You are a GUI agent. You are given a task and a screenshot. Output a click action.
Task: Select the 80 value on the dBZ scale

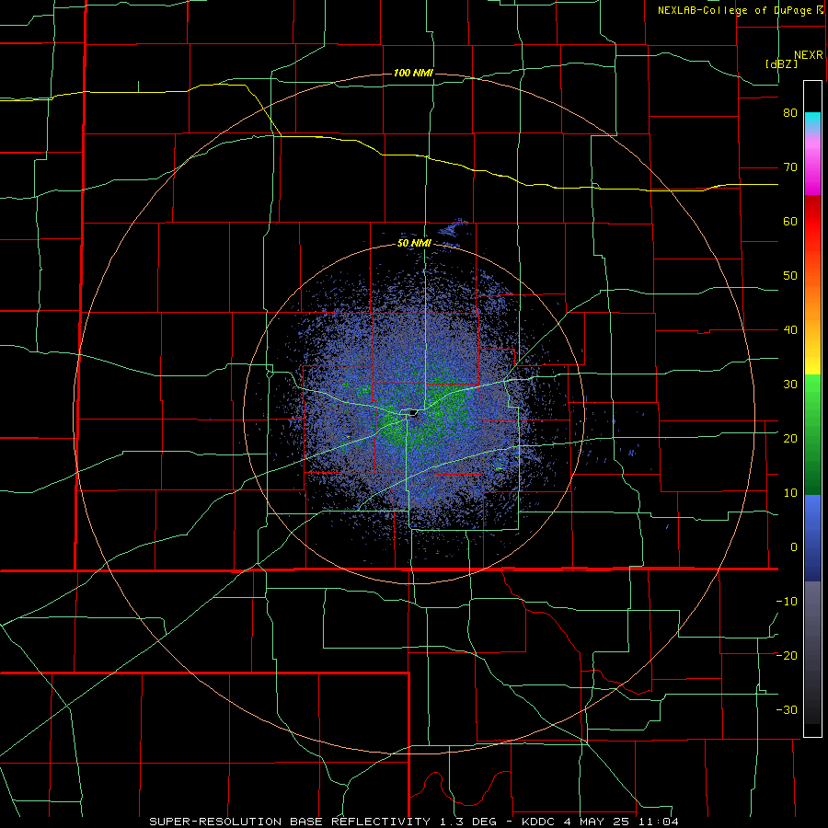[790, 113]
